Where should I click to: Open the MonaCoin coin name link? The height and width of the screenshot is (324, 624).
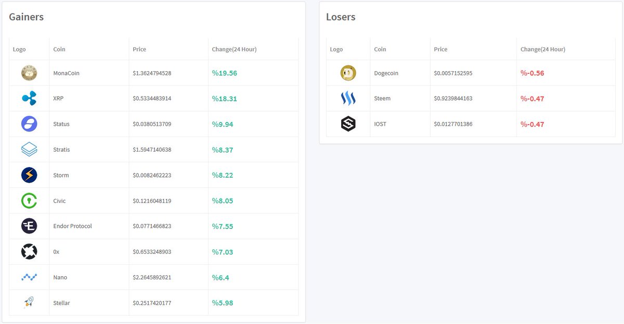(x=66, y=73)
